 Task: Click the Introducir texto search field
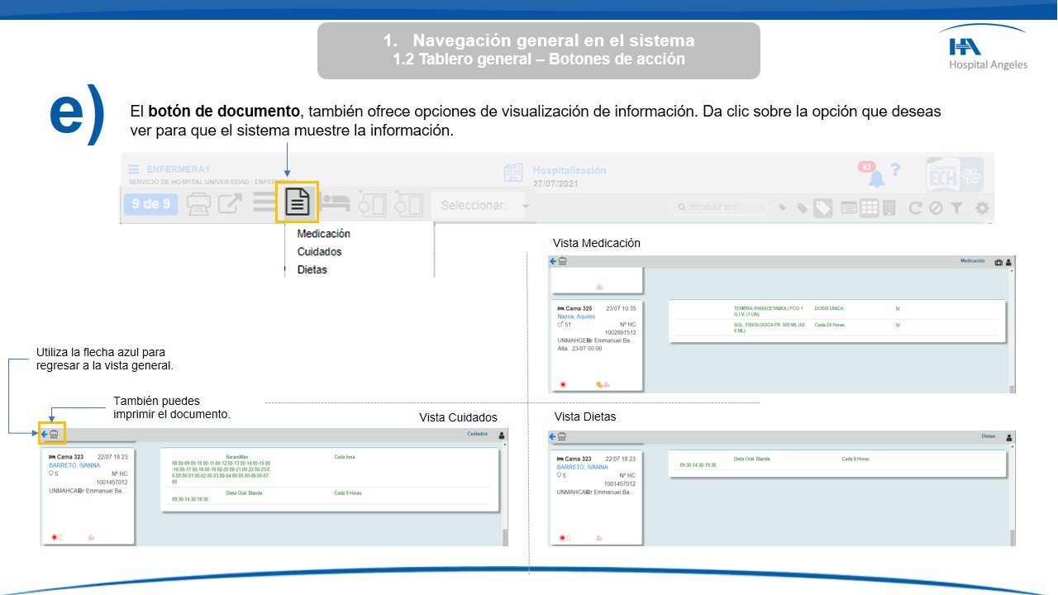pos(719,207)
